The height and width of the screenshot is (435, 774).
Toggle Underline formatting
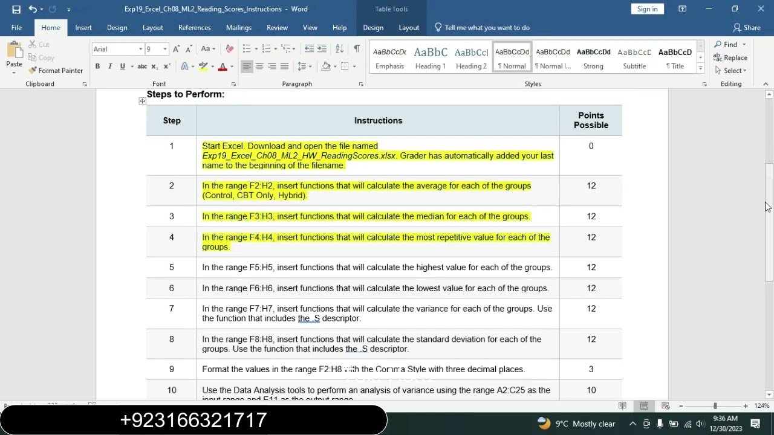coord(122,66)
